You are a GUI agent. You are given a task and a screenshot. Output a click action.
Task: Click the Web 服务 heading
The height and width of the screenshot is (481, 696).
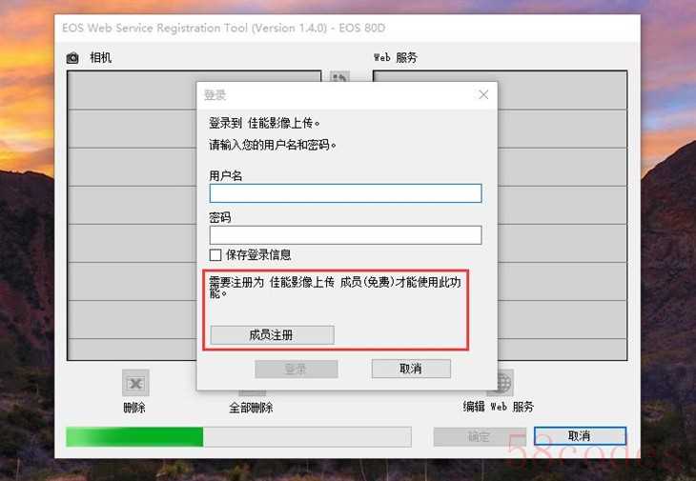[x=396, y=57]
